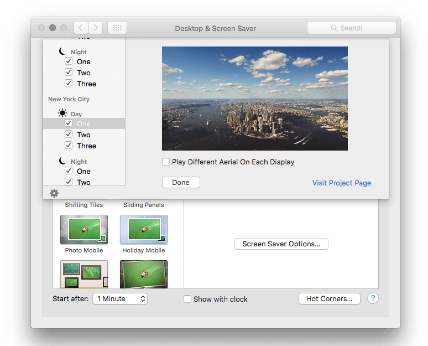428x346 pixels.
Task: Open Hot Corners settings
Action: 330,299
